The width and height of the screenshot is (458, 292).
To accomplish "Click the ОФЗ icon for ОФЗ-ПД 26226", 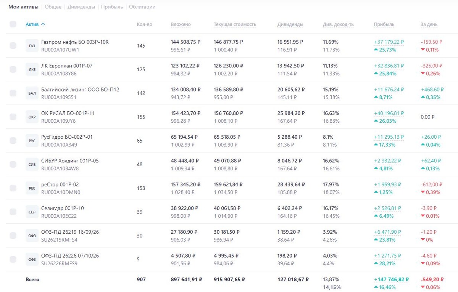I will (32, 259).
